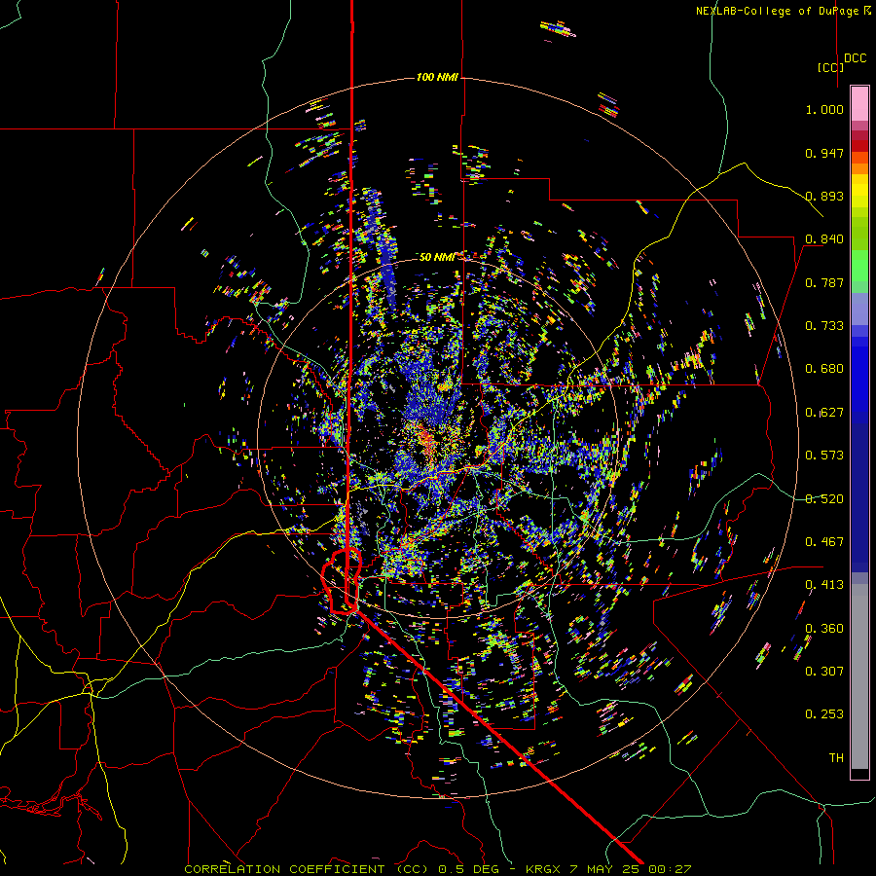Screen dimensions: 876x876
Task: Click the 100 NMI range ring label
Action: [437, 77]
